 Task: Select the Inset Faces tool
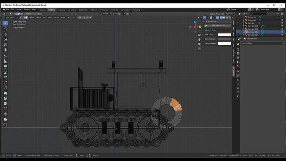click(5, 72)
